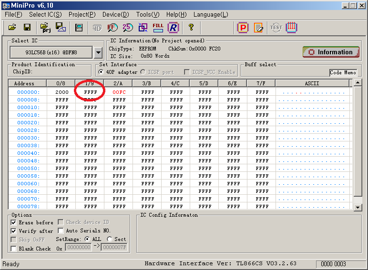Click the greyed TEST toolbar icon
Viewport: 368px width, 270px height.
point(276,28)
